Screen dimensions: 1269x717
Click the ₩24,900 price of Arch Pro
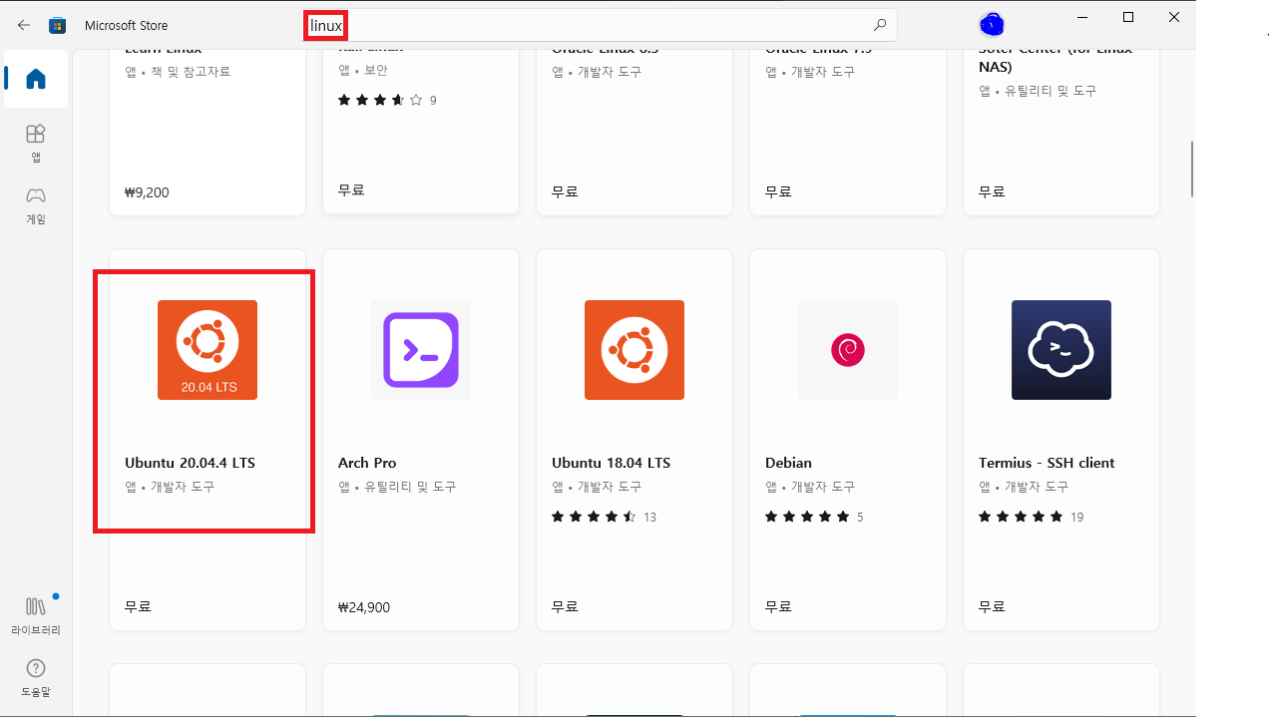coord(364,606)
